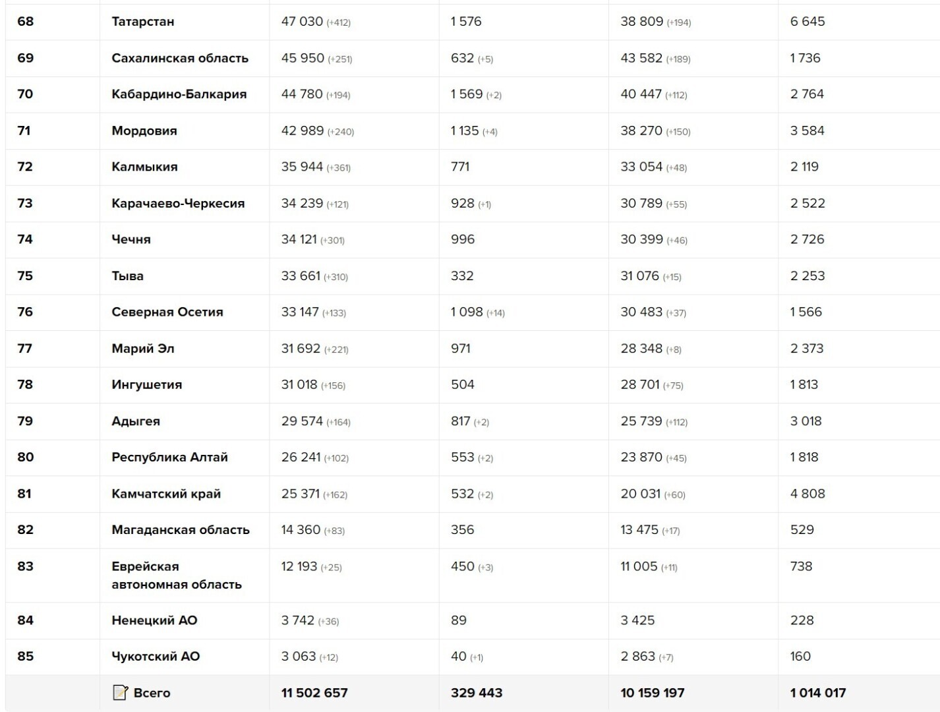Click the total cases value 11 502 657
The image size is (940, 712).
pos(314,693)
